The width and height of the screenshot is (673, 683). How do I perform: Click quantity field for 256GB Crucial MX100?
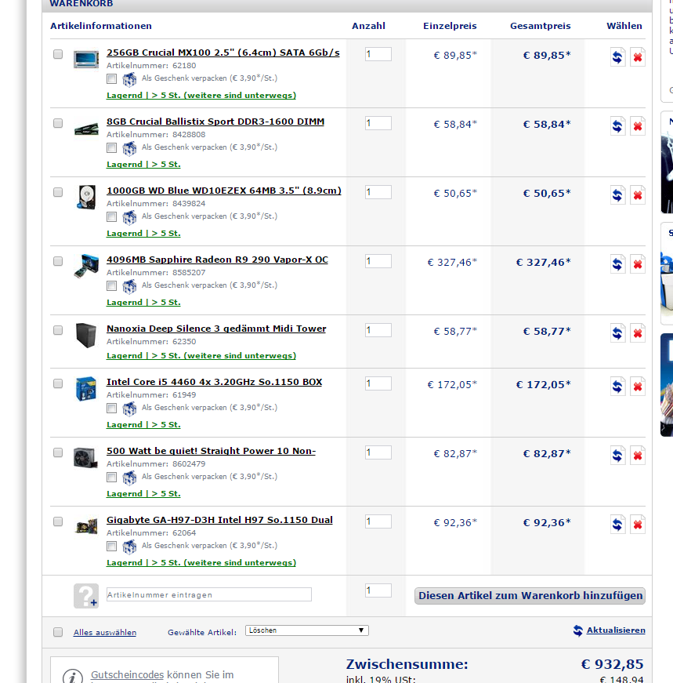coord(378,54)
